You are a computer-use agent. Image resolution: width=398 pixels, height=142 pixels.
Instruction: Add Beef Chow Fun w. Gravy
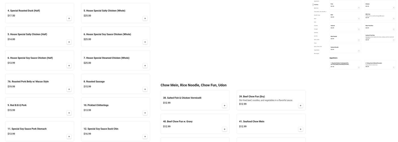[x=225, y=129]
